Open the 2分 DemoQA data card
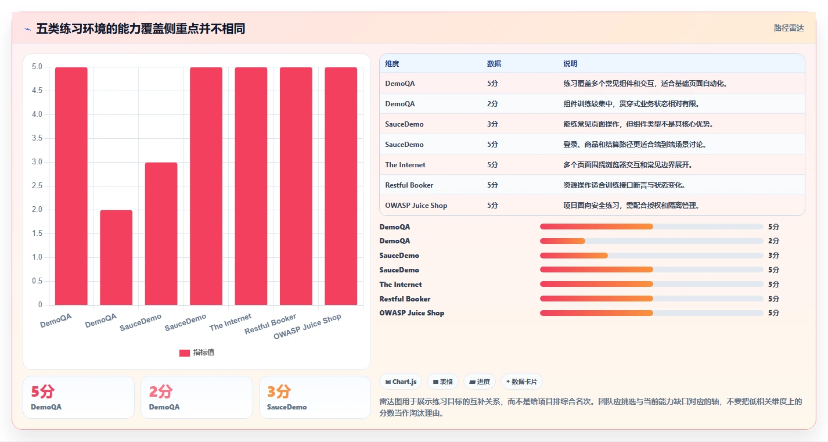Screen dimensions: 828x442 tap(197, 397)
